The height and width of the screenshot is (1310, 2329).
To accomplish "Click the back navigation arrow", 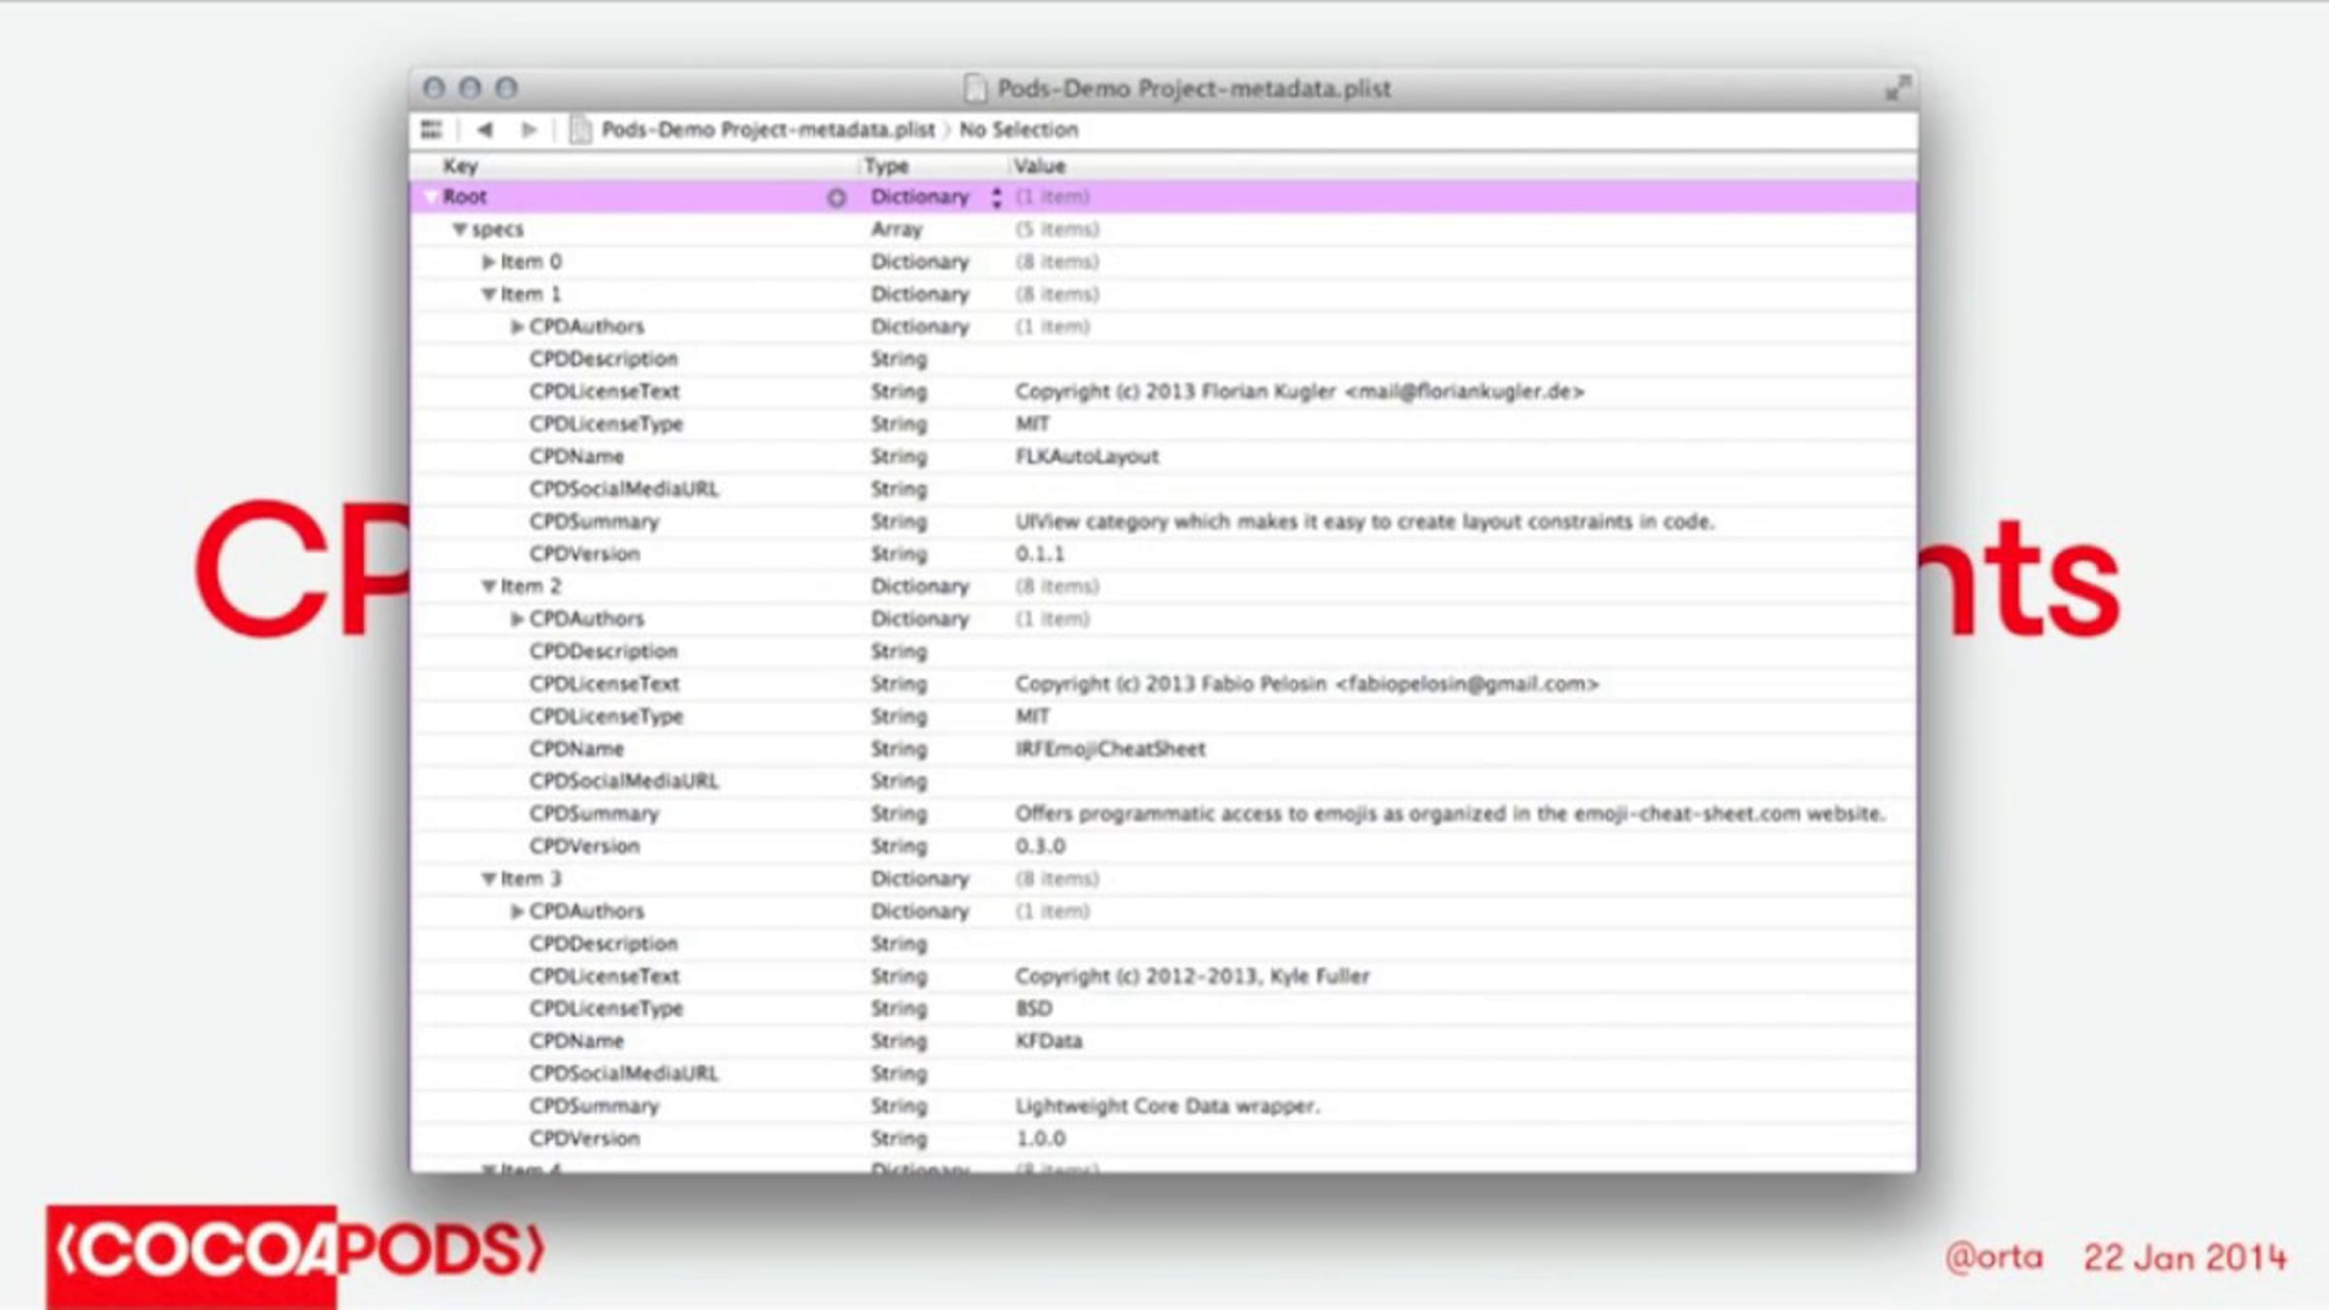I will click(485, 129).
